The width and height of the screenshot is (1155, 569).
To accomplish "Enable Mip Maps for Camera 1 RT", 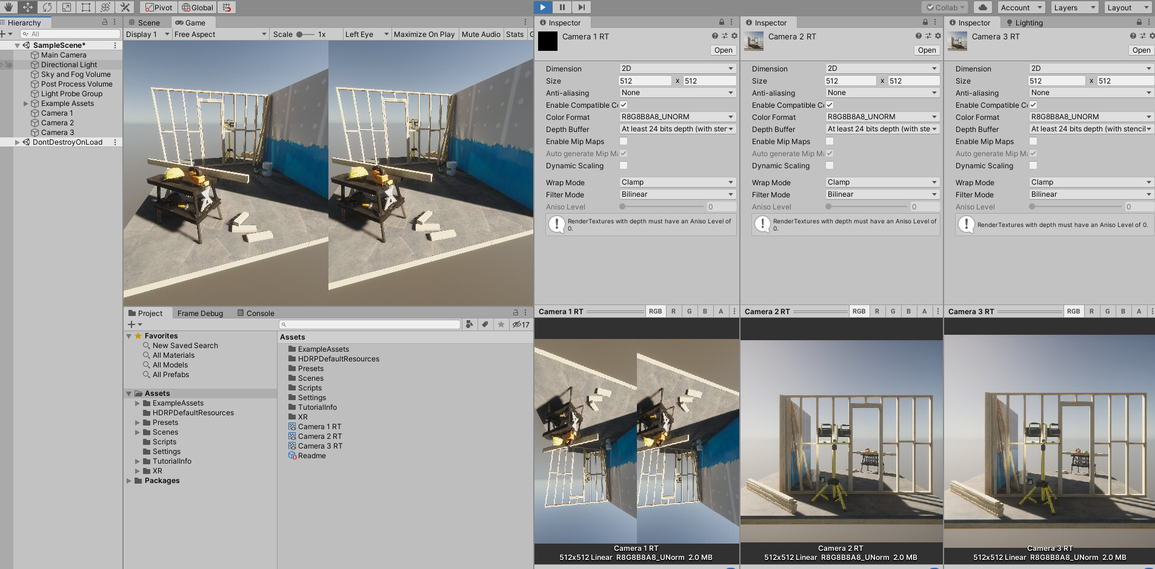I will tap(624, 141).
